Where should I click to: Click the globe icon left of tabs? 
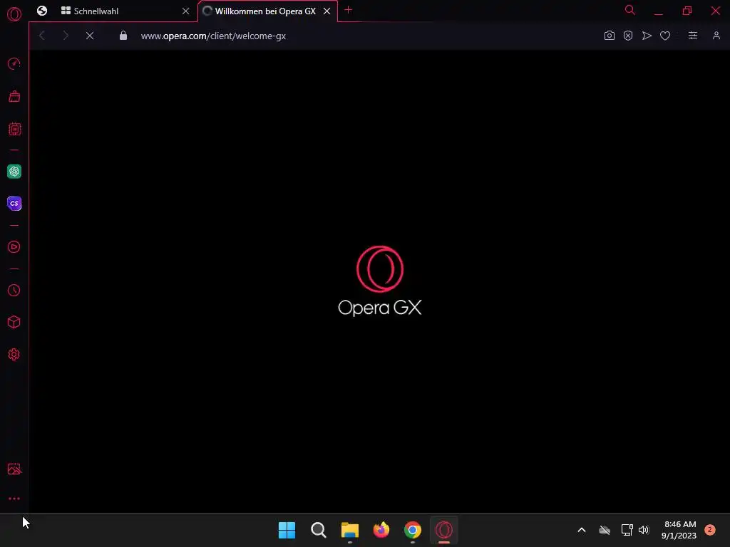coord(42,11)
